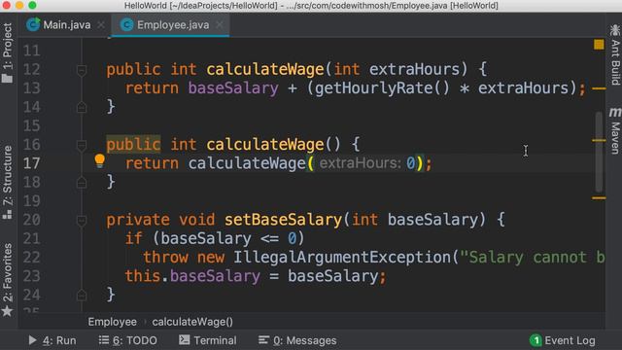Click the Main.java class file icon

(33, 24)
